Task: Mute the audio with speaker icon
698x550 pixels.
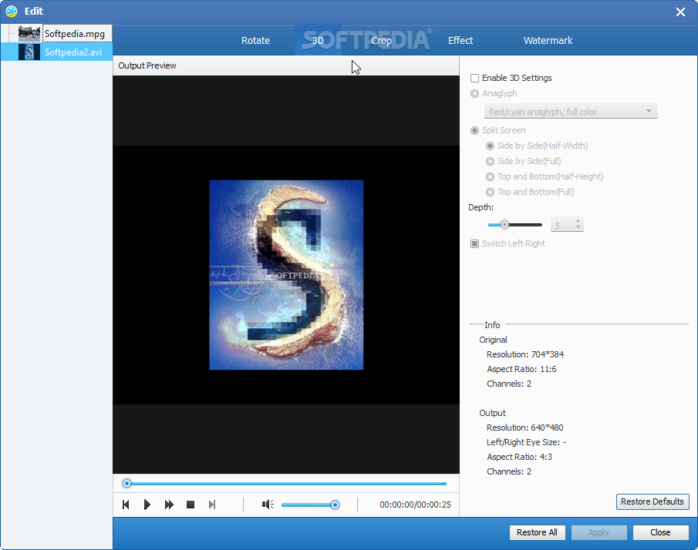Action: tap(268, 505)
